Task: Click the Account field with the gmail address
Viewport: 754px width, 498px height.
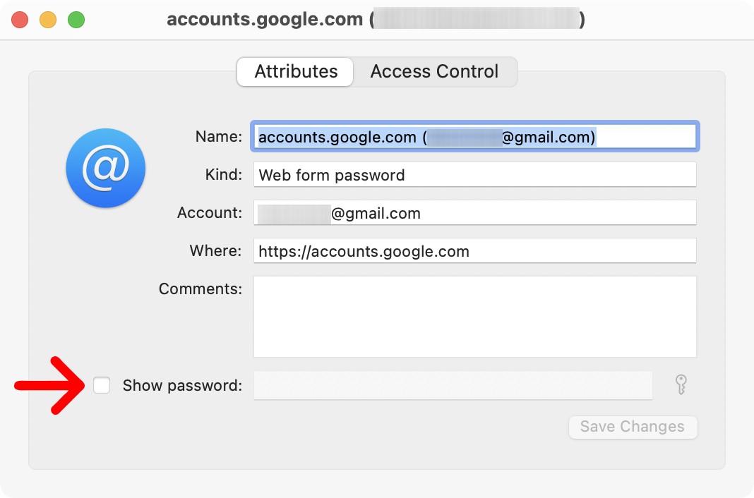Action: [474, 213]
